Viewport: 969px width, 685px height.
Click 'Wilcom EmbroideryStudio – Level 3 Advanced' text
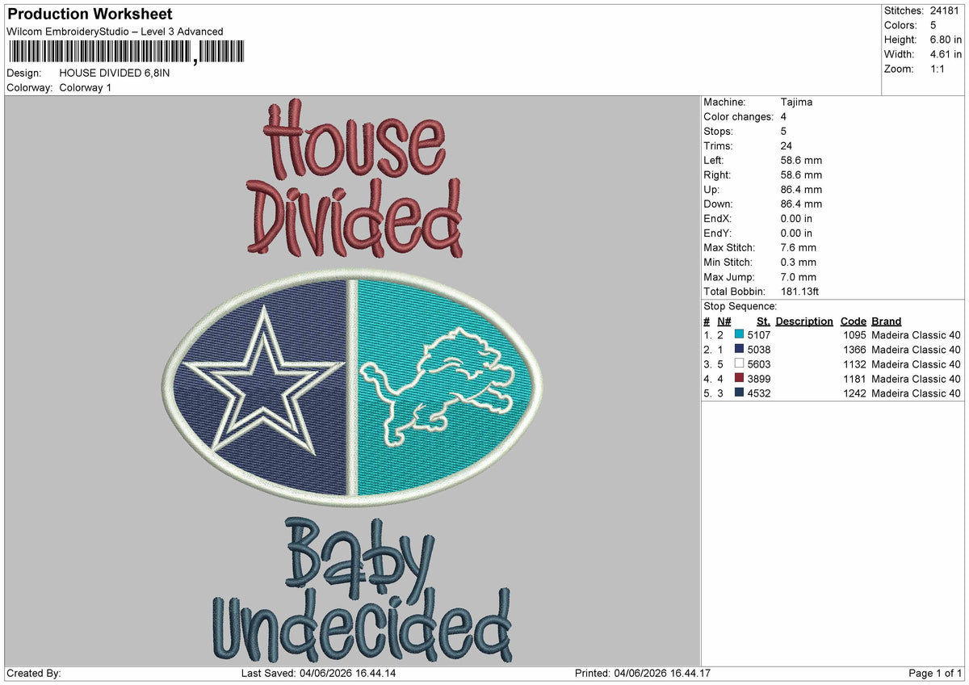click(x=115, y=32)
